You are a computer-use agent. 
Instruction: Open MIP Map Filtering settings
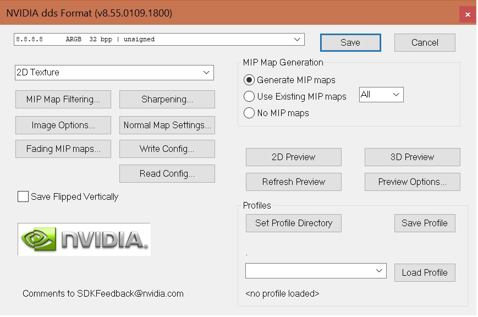[63, 99]
